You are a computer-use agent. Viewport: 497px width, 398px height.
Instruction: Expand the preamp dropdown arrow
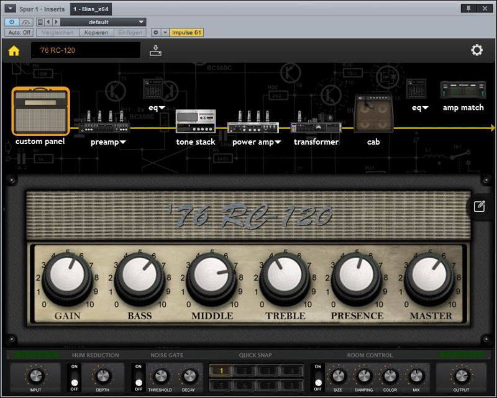pyautogui.click(x=123, y=142)
